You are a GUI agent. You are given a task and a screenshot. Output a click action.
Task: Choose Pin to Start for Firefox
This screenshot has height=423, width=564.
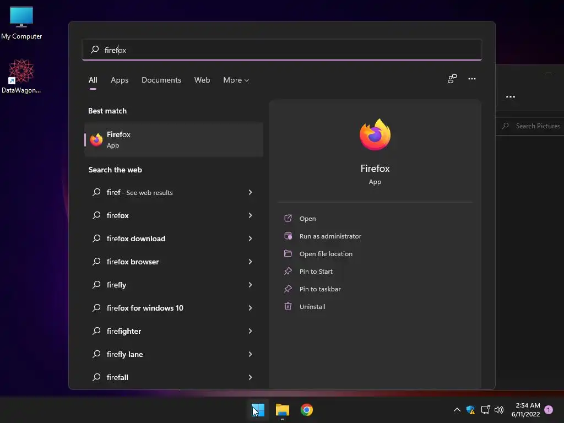pyautogui.click(x=316, y=272)
